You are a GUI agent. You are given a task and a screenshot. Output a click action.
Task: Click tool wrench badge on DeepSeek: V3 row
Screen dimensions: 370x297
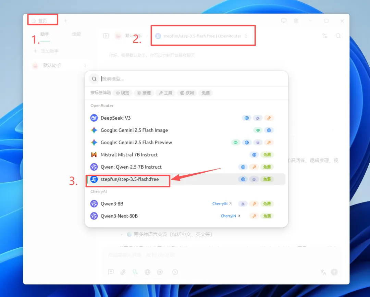coord(269,118)
